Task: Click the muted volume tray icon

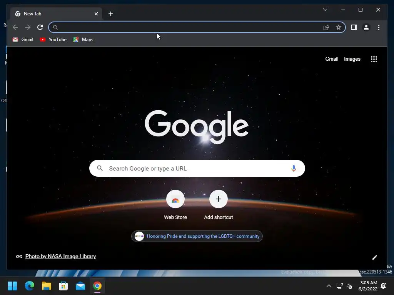Action: (349, 286)
